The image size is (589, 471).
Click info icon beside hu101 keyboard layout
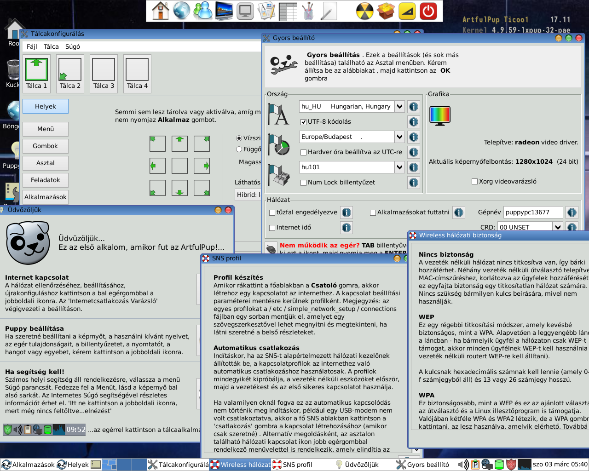click(x=414, y=167)
